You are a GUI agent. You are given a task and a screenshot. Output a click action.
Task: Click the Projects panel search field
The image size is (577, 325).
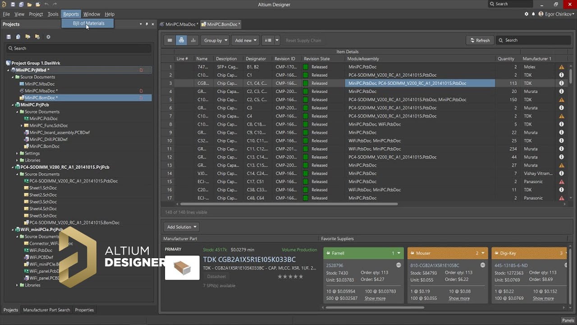coord(79,48)
